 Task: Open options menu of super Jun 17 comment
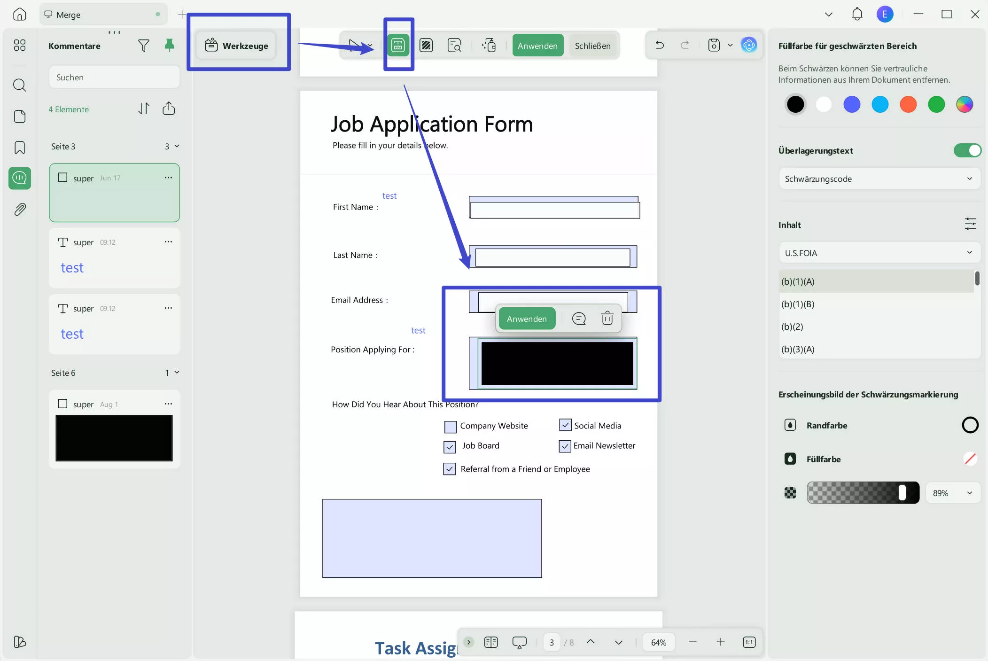(168, 177)
